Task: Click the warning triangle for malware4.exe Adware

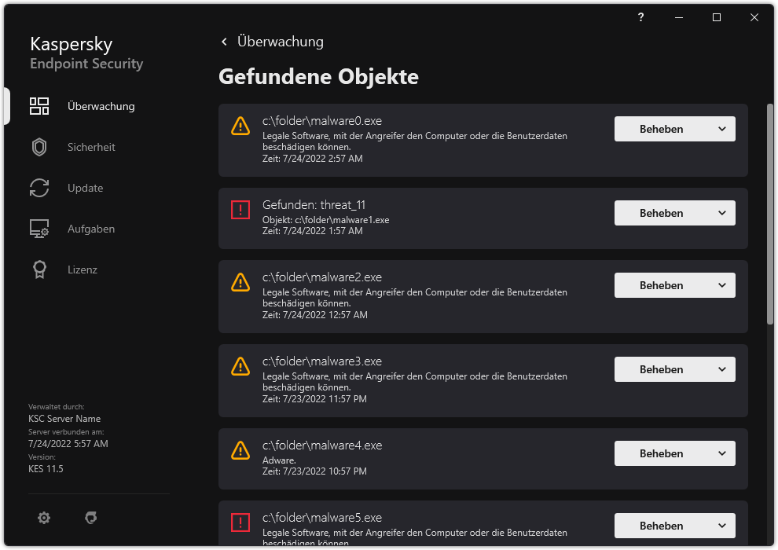Action: click(x=240, y=451)
